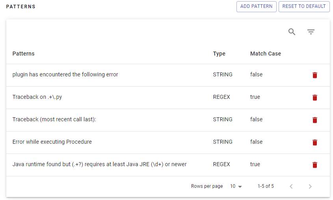The image size is (333, 200).
Task: Expand the rows per page dropdown
Action: [236, 186]
